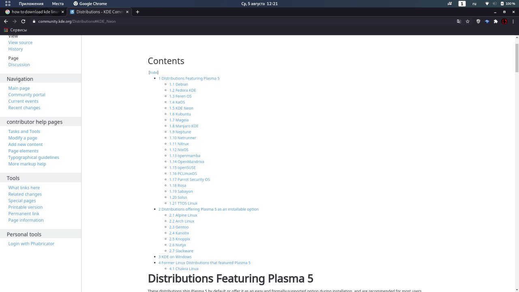Click the address bar URL
Viewport: 519px width, 292px height.
tap(77, 21)
